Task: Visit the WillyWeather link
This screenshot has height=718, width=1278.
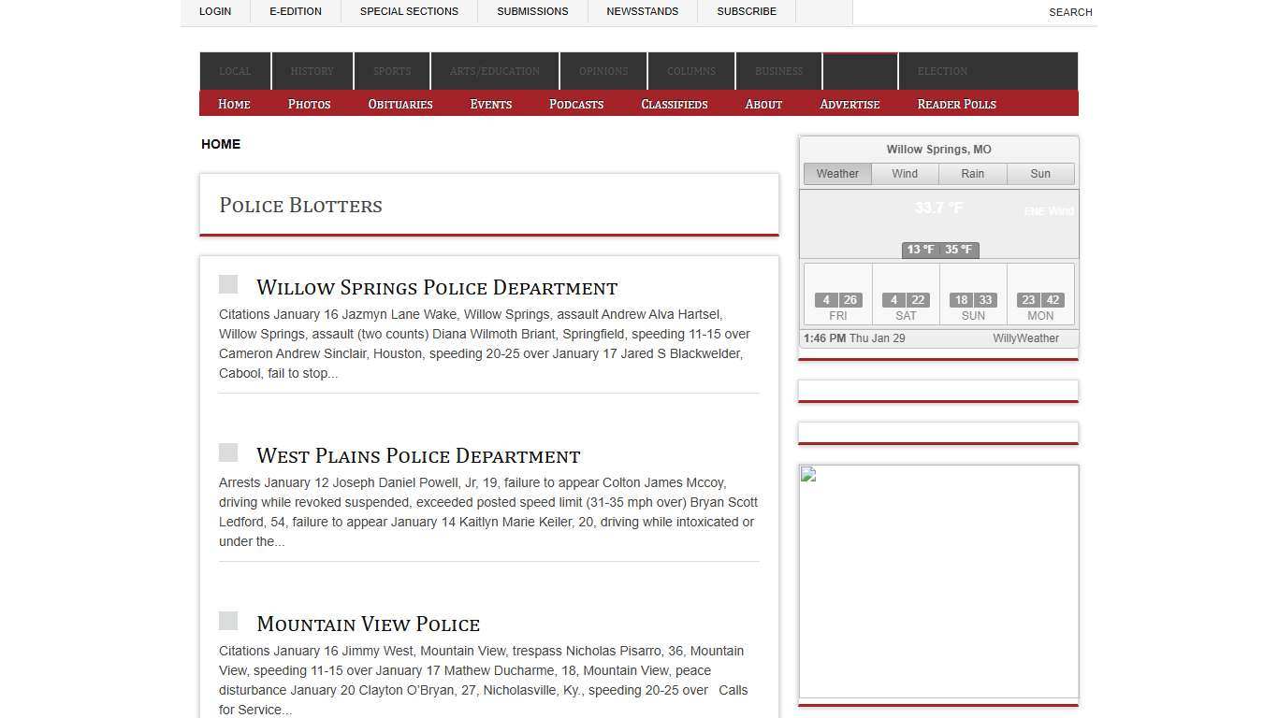Action: click(x=1025, y=338)
